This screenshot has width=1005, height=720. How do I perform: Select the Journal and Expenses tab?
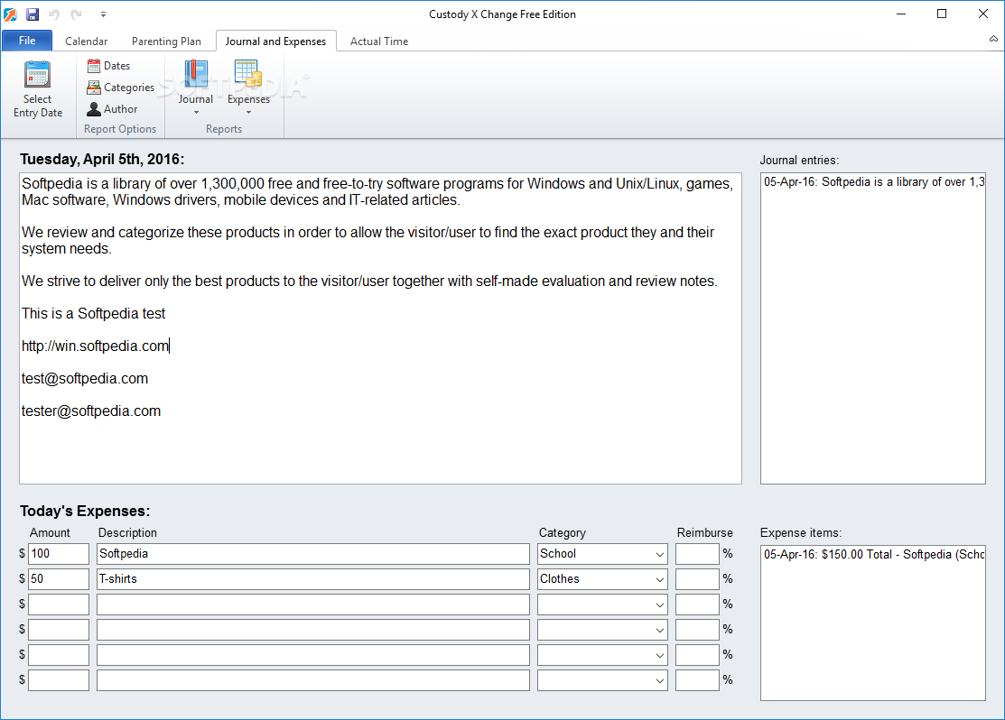tap(275, 41)
